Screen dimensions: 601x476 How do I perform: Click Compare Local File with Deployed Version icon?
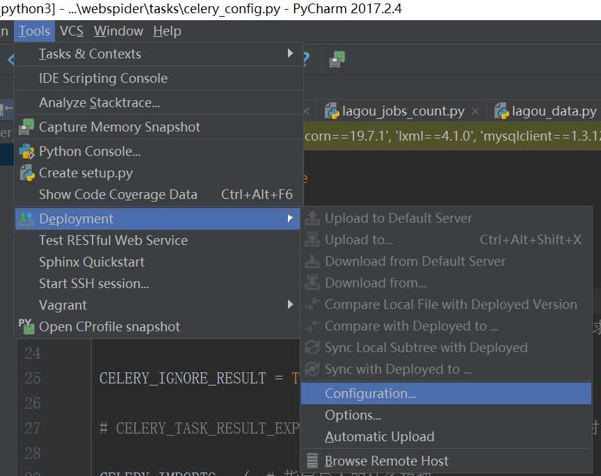[x=312, y=304]
